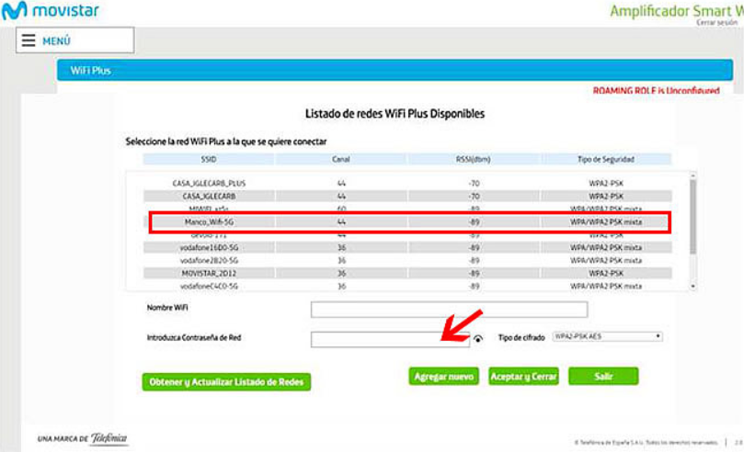The width and height of the screenshot is (744, 452).
Task: Click the SSID column header
Action: (x=208, y=159)
